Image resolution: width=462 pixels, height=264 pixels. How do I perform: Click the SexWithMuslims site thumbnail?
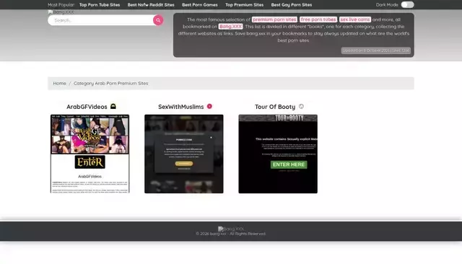pyautogui.click(x=184, y=154)
